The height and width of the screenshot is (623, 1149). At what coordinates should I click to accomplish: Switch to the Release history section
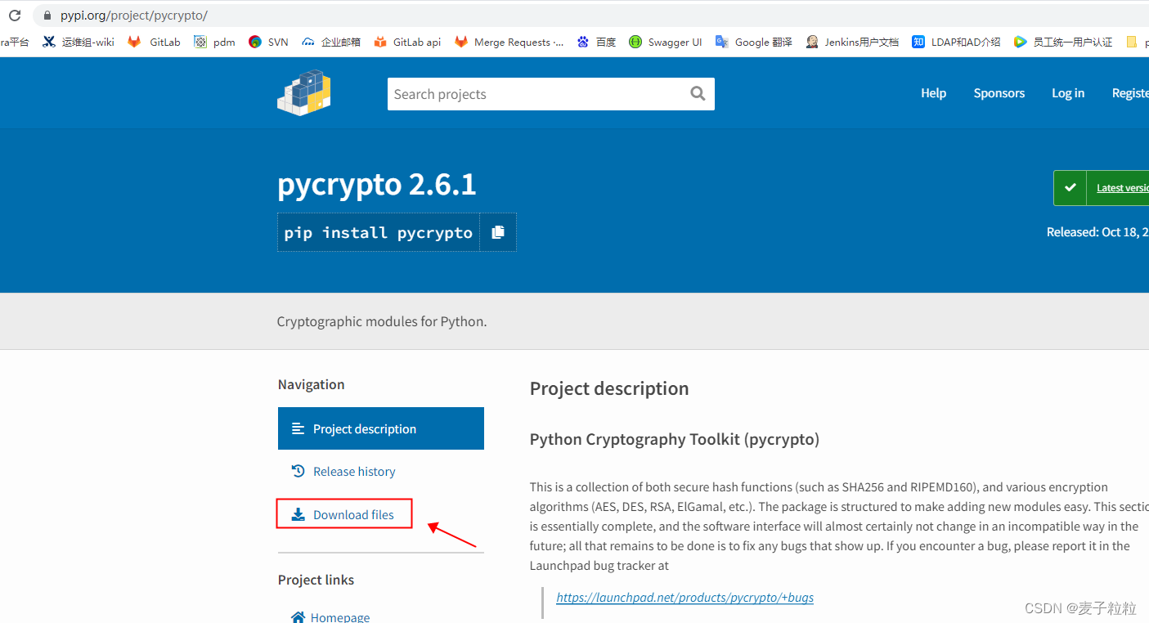pos(353,471)
